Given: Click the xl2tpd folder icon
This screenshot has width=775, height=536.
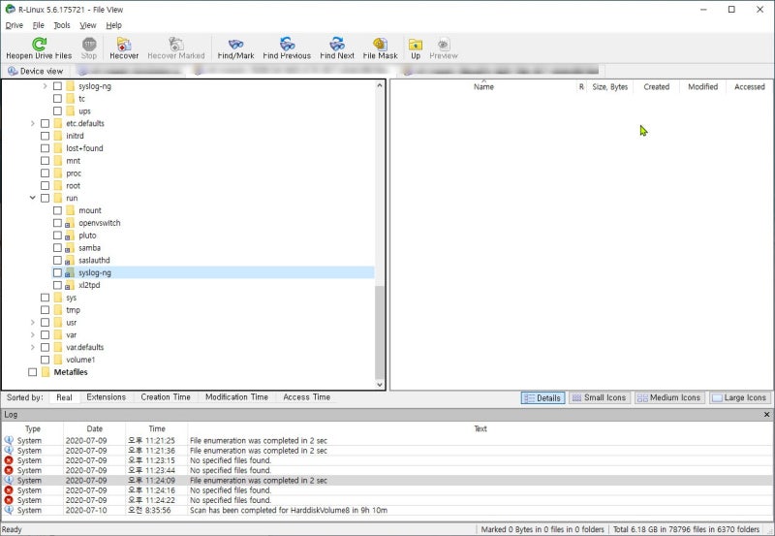Looking at the screenshot, I should (x=70, y=285).
